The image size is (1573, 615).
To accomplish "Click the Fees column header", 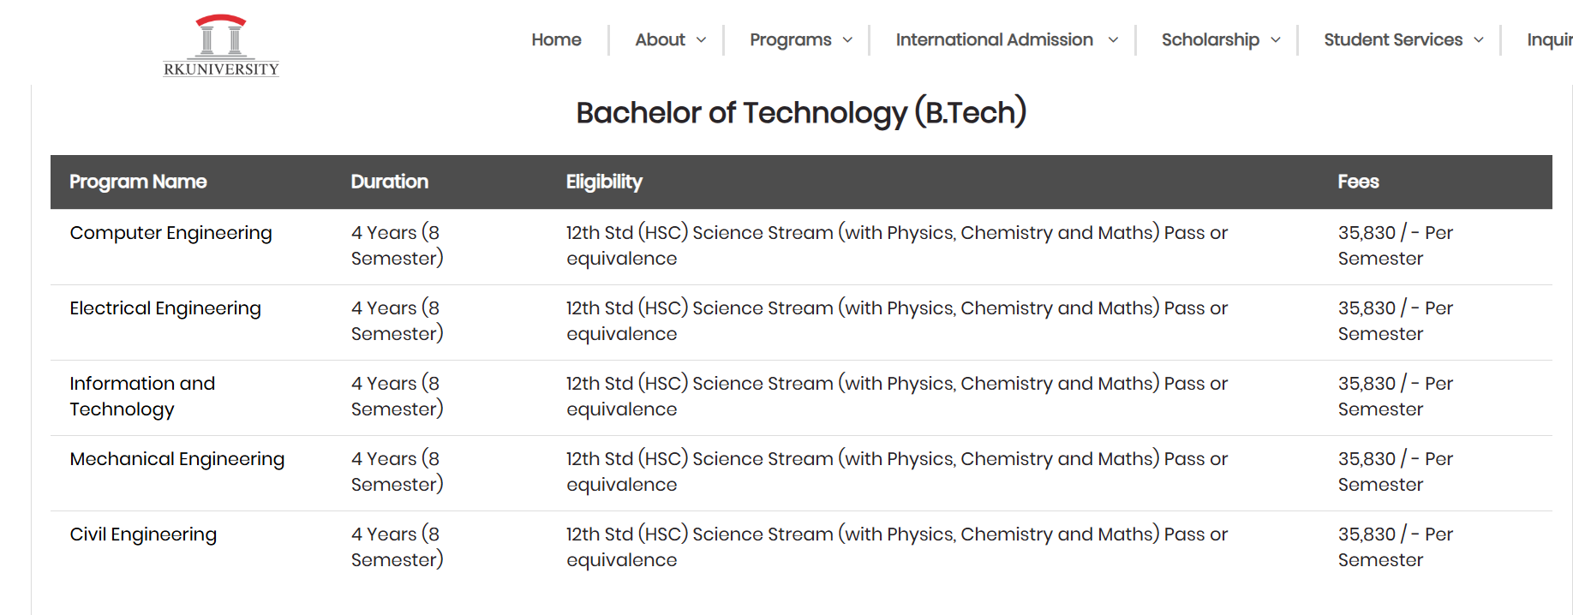I will click(x=1358, y=182).
